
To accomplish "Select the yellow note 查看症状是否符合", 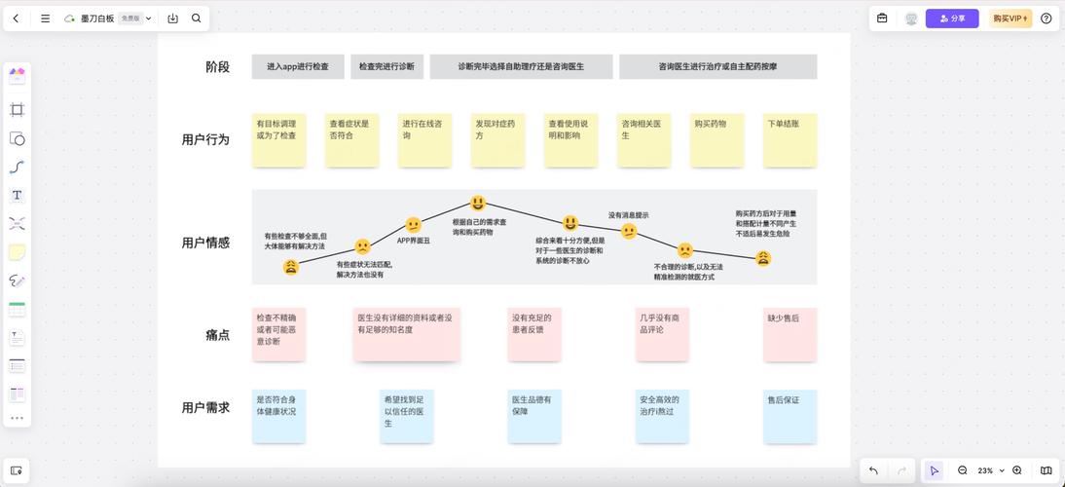I will [x=351, y=140].
